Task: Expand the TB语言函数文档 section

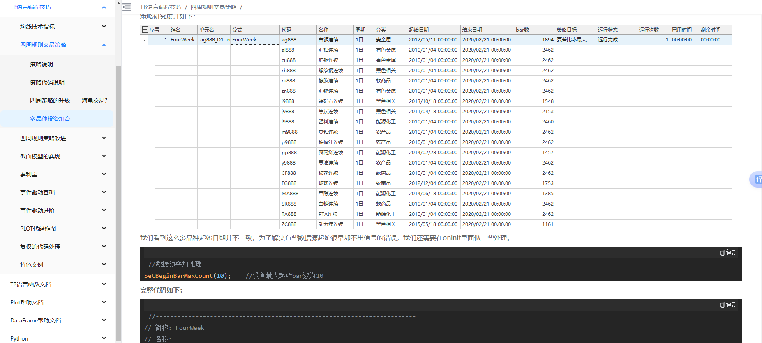Action: tap(104, 284)
